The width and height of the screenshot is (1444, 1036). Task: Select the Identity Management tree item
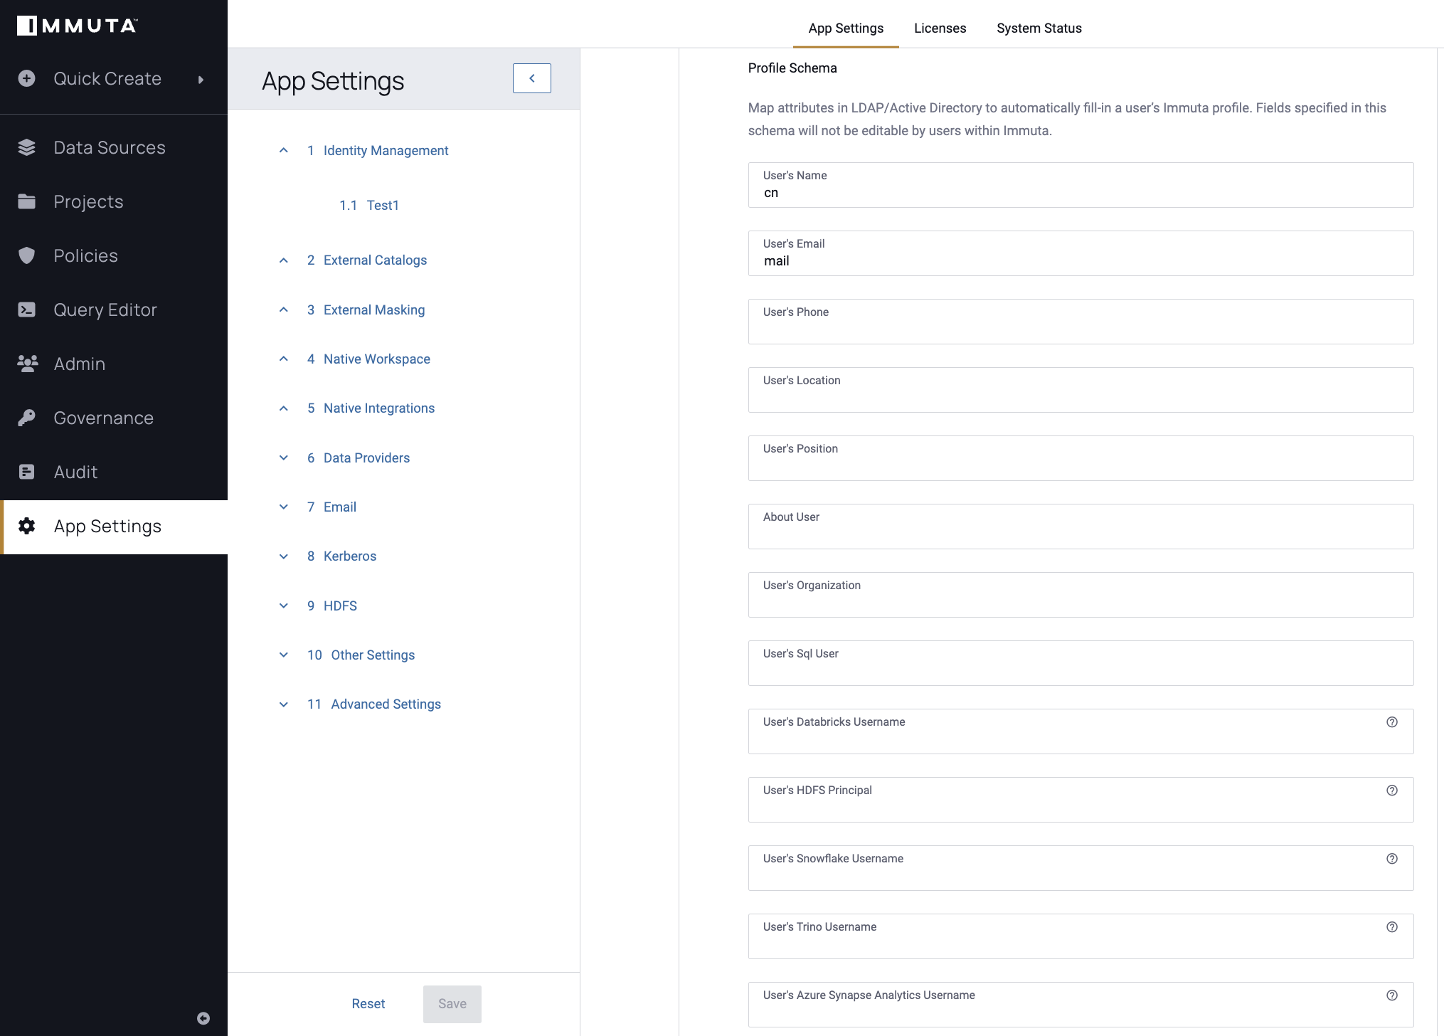point(386,150)
